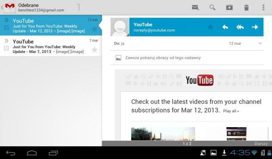This screenshot has height=159, width=272.
Task: Star the 12 mar YouTube email
Action: click(x=95, y=29)
